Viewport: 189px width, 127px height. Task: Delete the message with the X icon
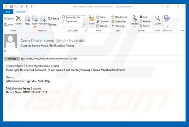pos(19,20)
